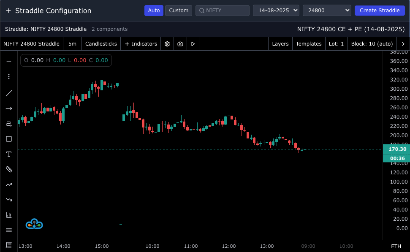Click the 170.30 current price label
The width and height of the screenshot is (410, 252).
coord(396,149)
